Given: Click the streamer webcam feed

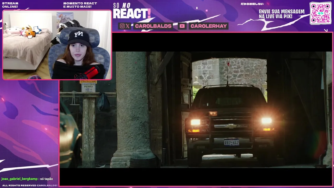Looking at the screenshot, I should (x=57, y=45).
